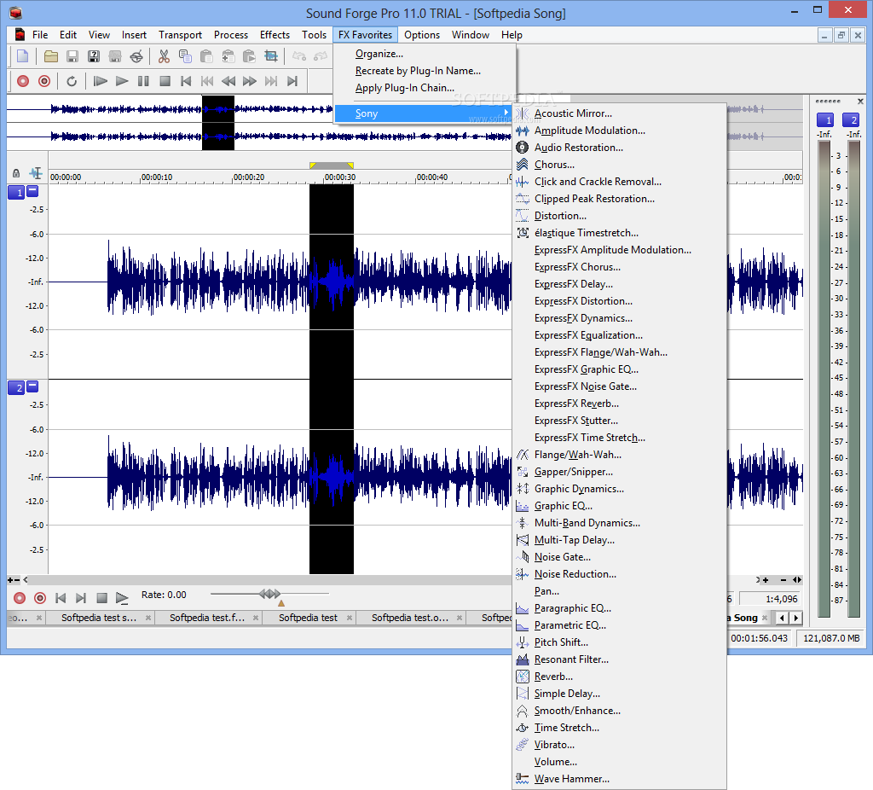Click the Stop button in the bottom data window transport
The image size is (873, 790).
(x=102, y=598)
